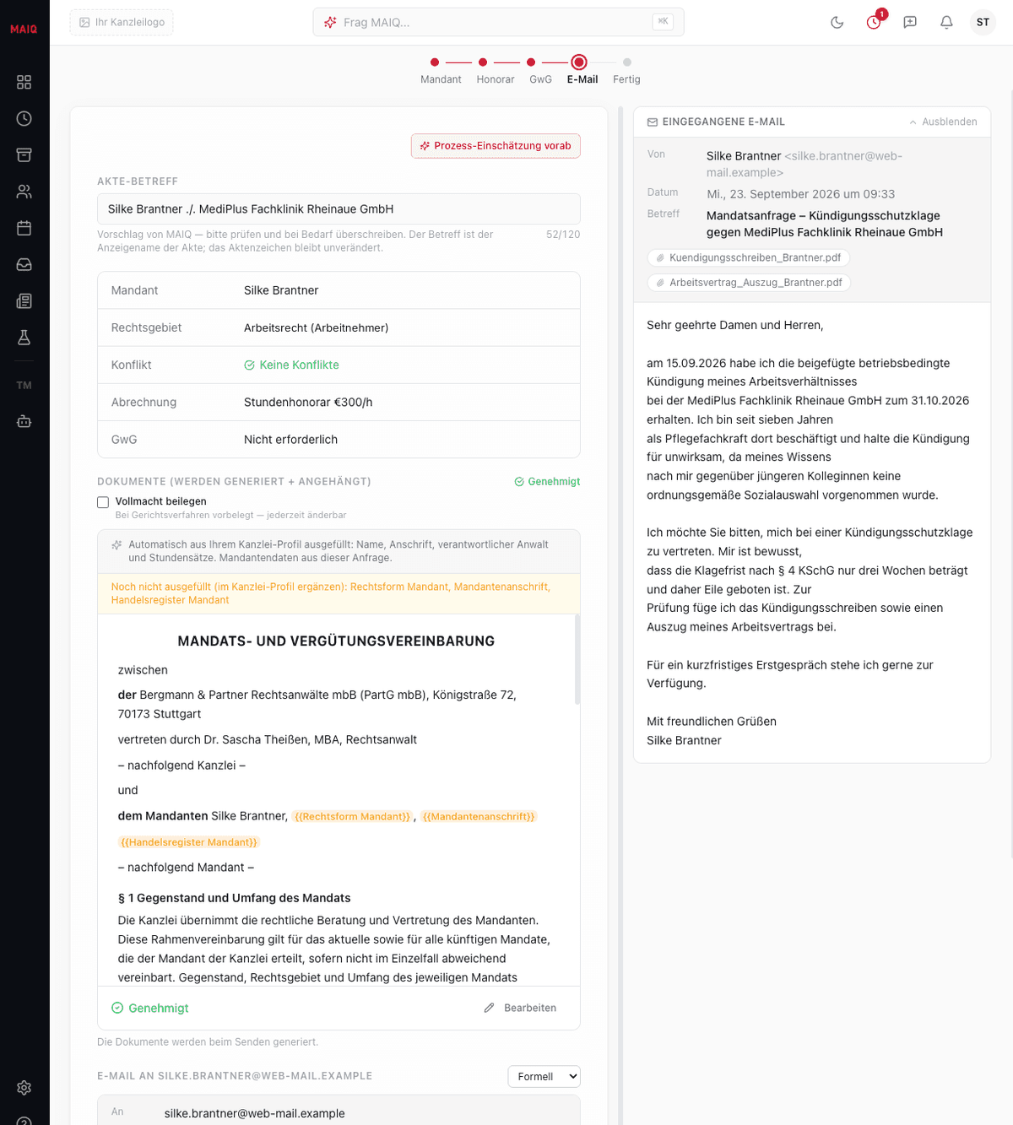Open attachment Kuendigungsschreiben_Brantner.pdf
This screenshot has height=1125, width=1013.
[748, 258]
